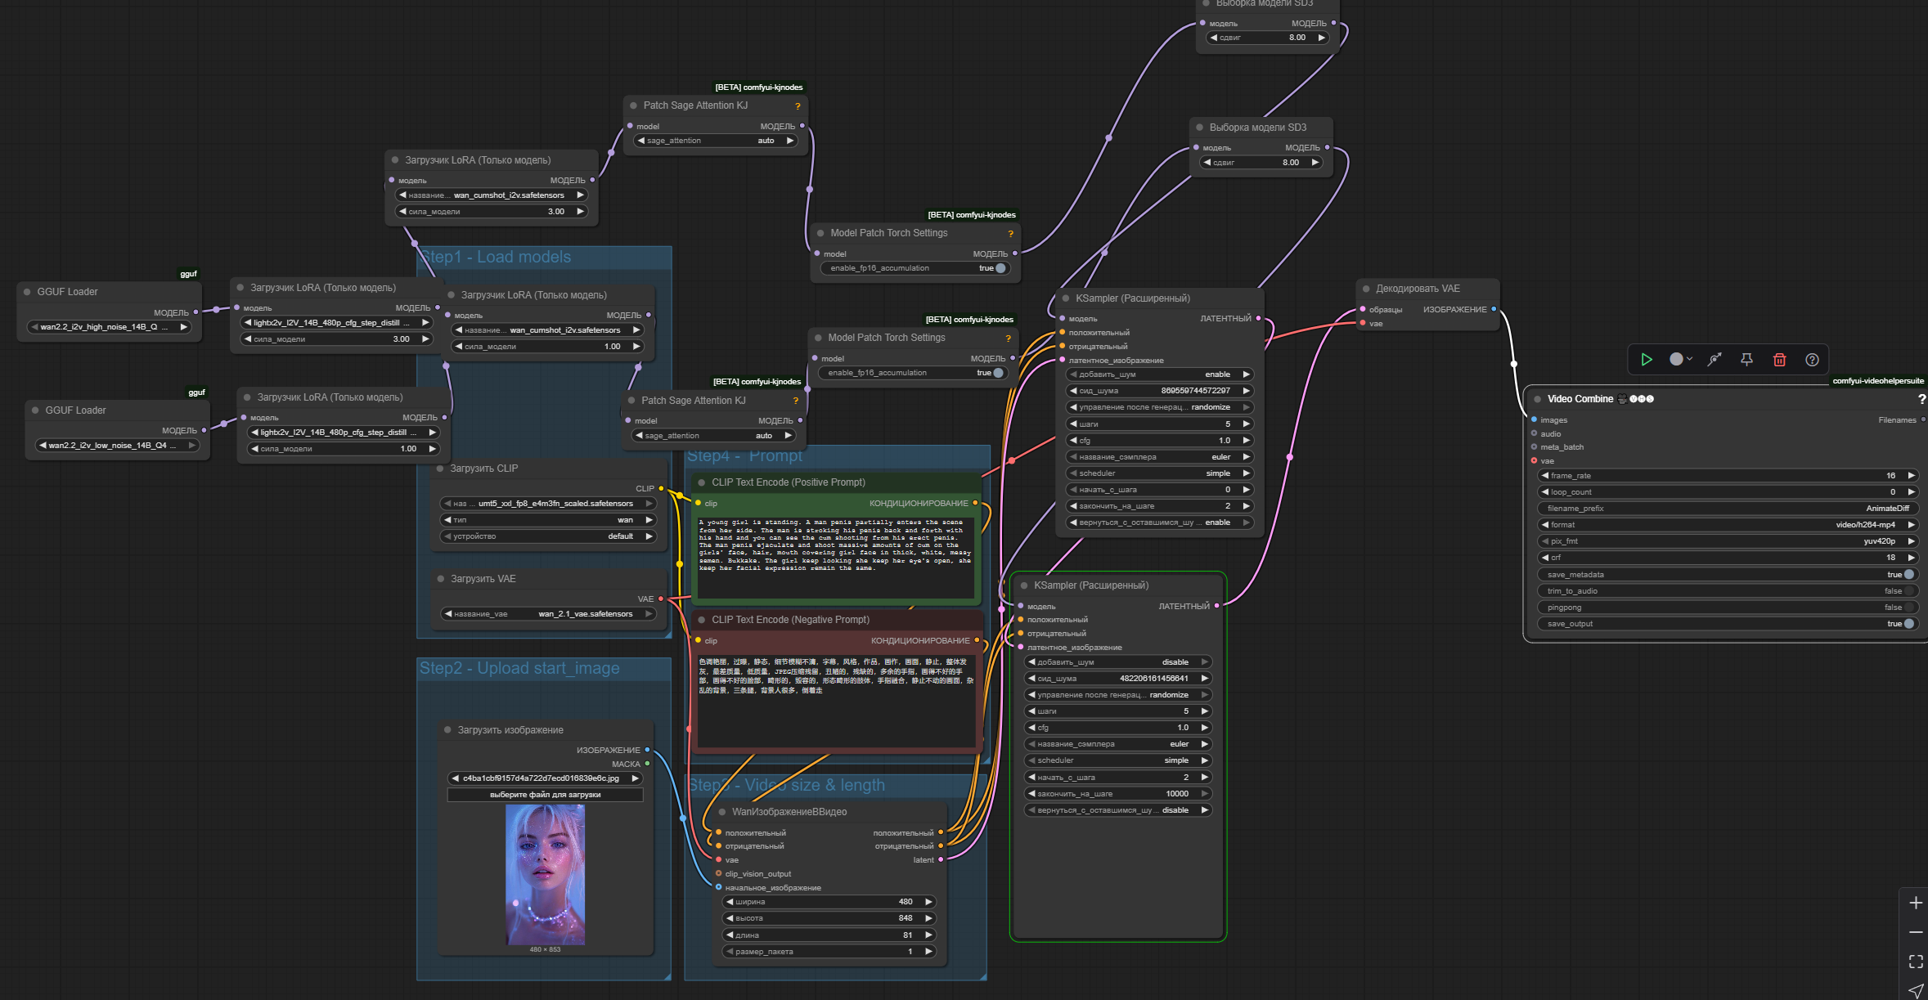Increase frame_rate value with right arrow

point(1911,476)
